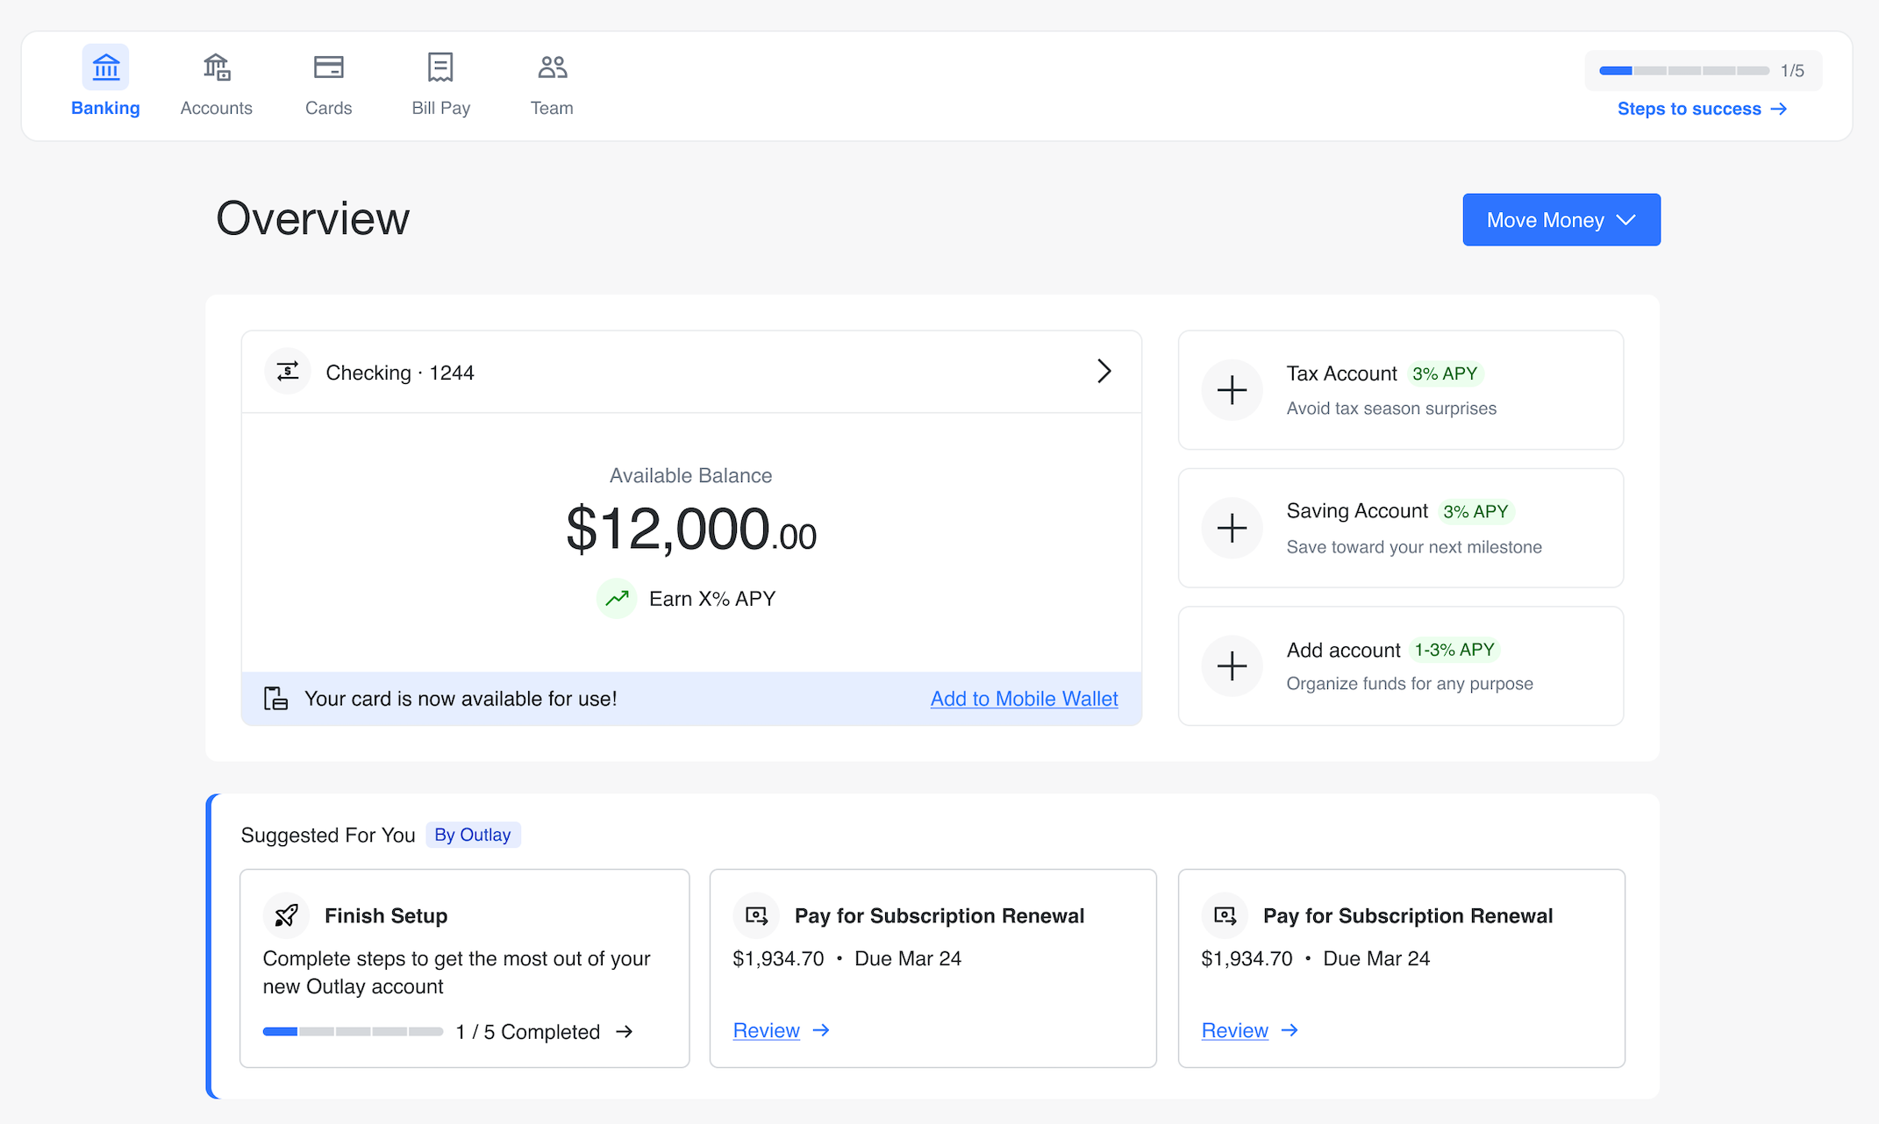
Task: Click the plus icon for Saving Account
Action: pyautogui.click(x=1232, y=528)
